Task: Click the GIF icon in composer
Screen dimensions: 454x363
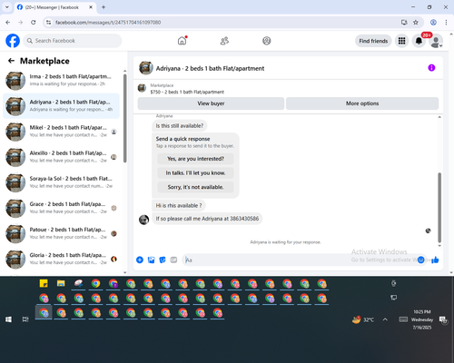Action: click(x=173, y=260)
